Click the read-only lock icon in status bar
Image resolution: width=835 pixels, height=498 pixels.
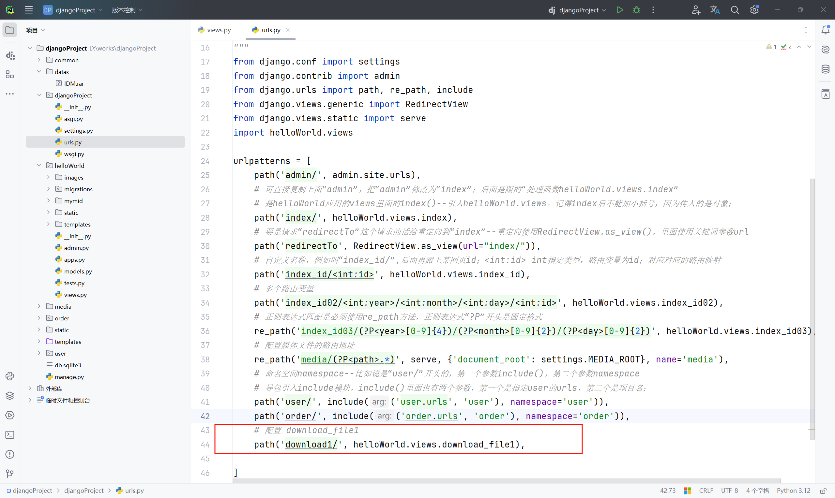[823, 491]
